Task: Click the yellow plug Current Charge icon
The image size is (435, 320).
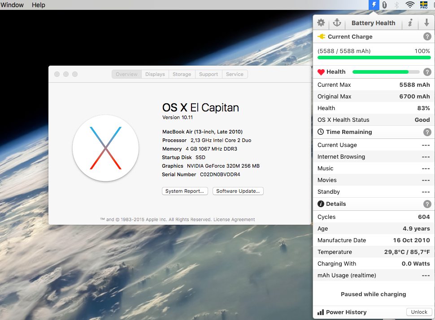Action: pos(321,36)
